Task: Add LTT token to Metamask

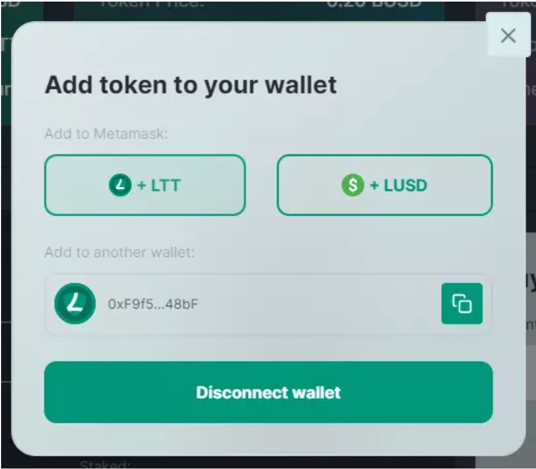Action: 145,185
